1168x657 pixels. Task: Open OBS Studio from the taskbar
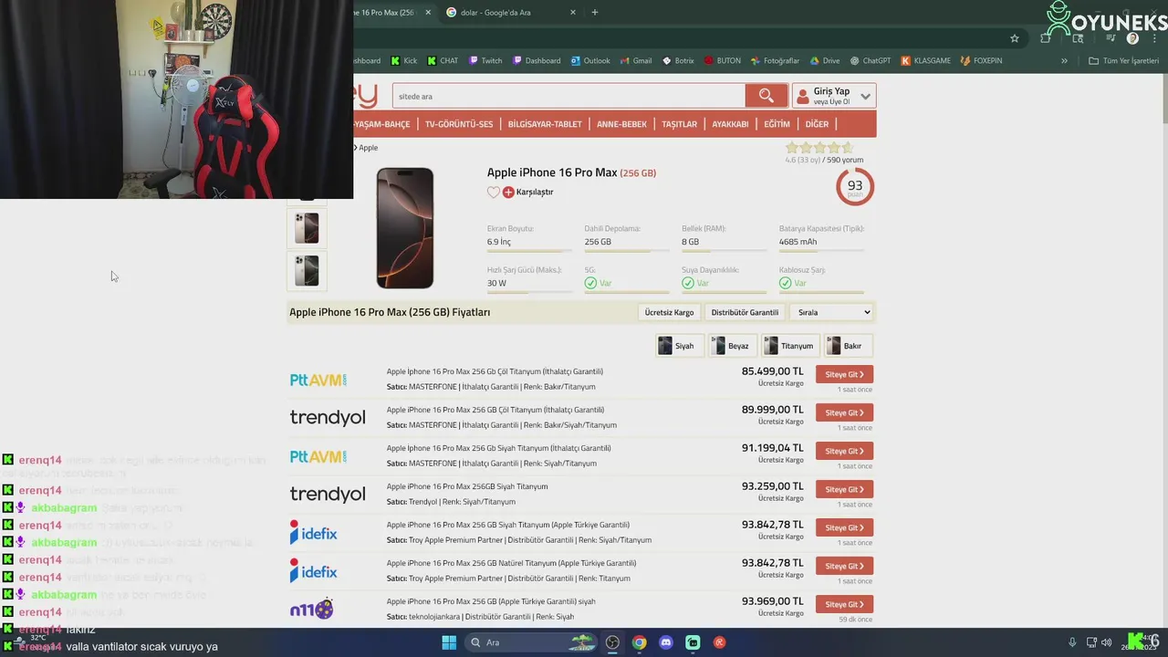(x=612, y=642)
